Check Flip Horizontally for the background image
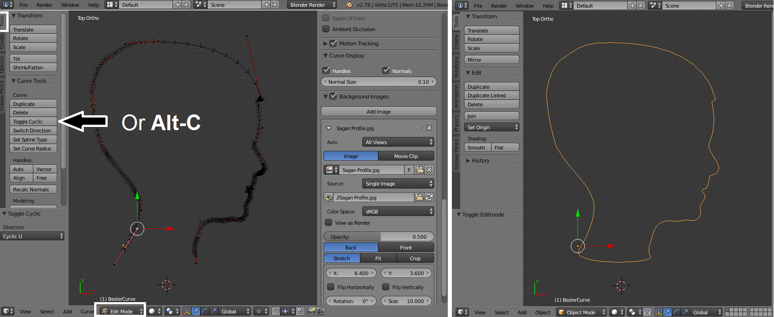 pos(331,287)
